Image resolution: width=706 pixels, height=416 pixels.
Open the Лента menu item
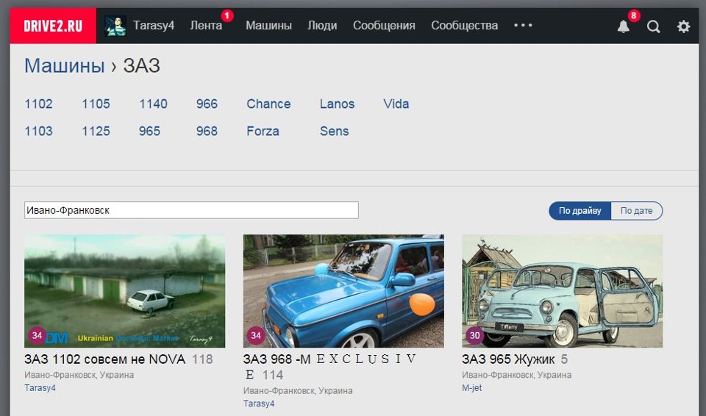point(206,25)
